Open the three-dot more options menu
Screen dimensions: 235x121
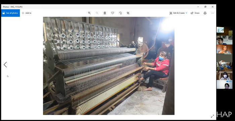click(213, 13)
